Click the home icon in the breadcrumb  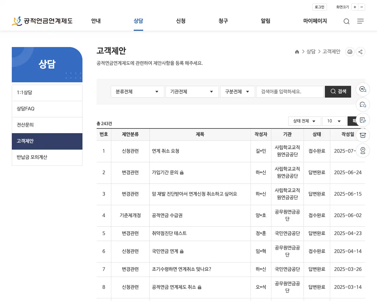pyautogui.click(x=297, y=51)
